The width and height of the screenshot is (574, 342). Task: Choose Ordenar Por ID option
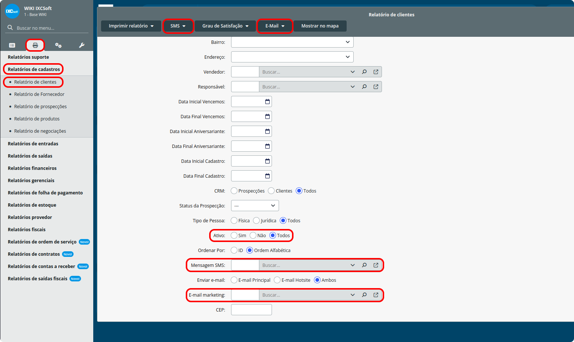coord(234,250)
